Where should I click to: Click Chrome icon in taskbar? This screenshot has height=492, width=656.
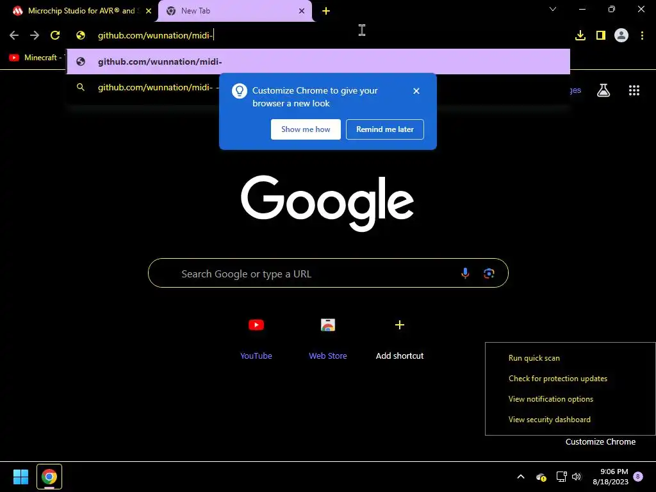click(49, 477)
